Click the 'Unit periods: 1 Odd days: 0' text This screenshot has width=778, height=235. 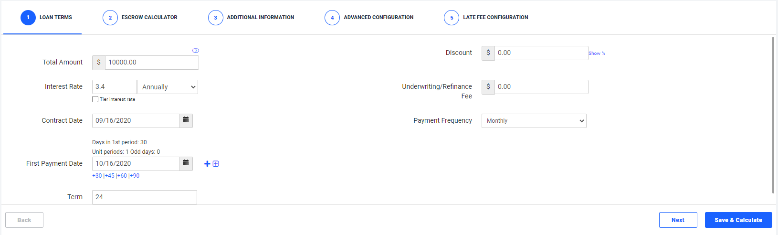pyautogui.click(x=126, y=152)
